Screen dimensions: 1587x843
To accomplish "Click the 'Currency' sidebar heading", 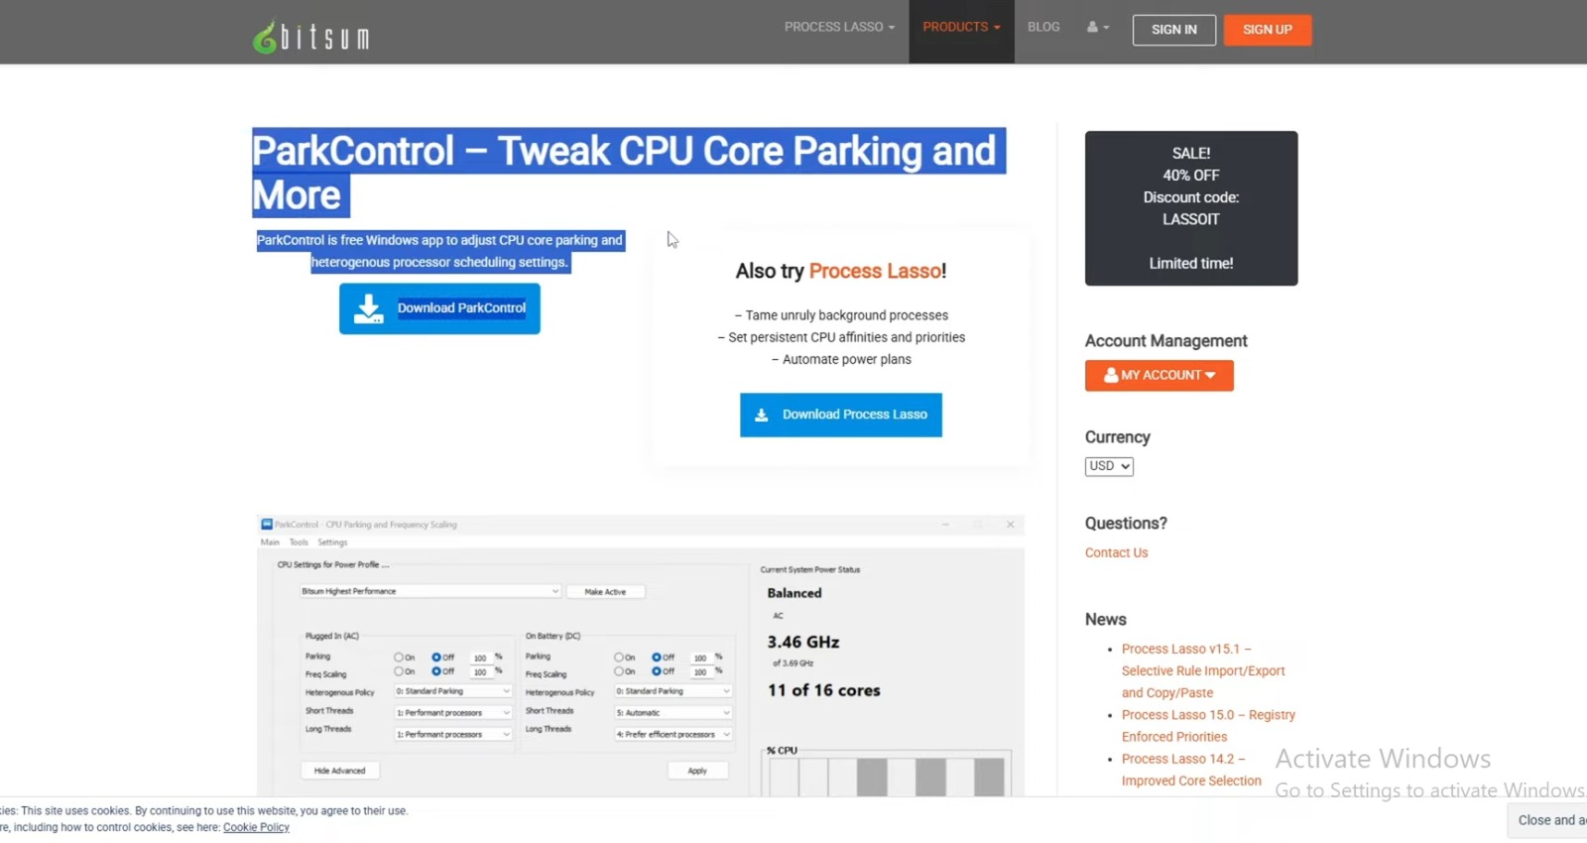I will click(1117, 437).
